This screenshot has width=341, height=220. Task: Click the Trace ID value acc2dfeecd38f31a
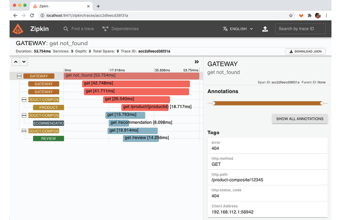[x=154, y=51]
